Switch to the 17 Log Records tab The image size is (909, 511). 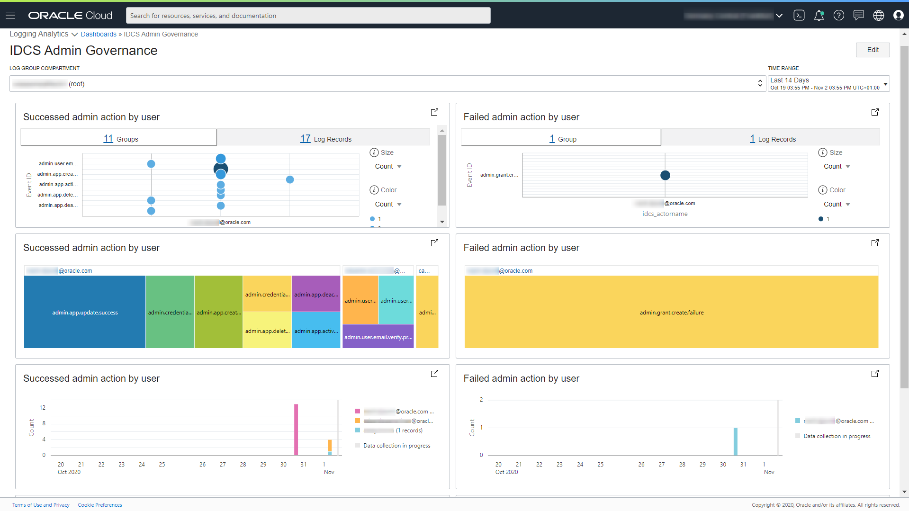tap(325, 139)
